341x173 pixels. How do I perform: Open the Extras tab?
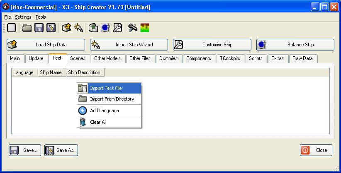(277, 58)
